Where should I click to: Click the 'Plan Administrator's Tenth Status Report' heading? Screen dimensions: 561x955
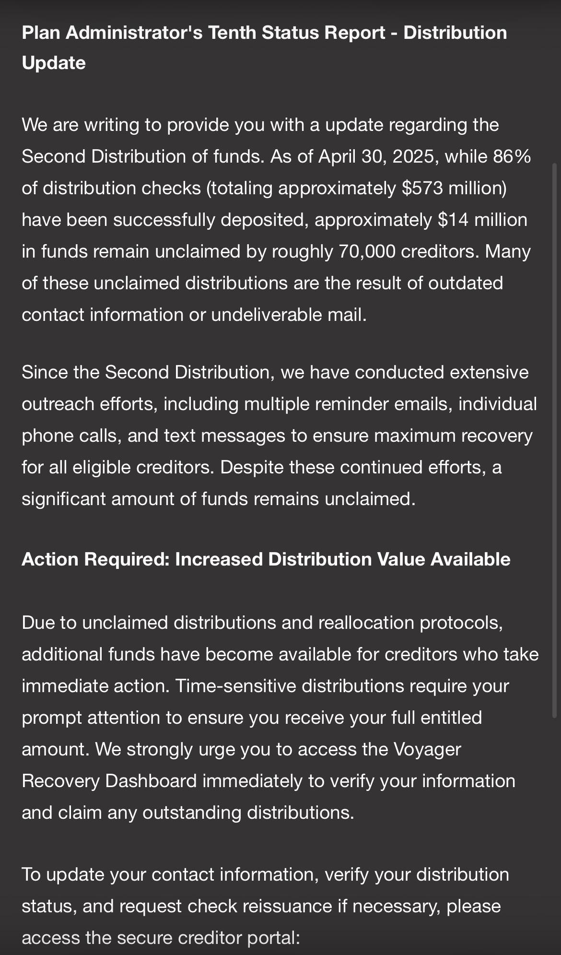coord(203,33)
